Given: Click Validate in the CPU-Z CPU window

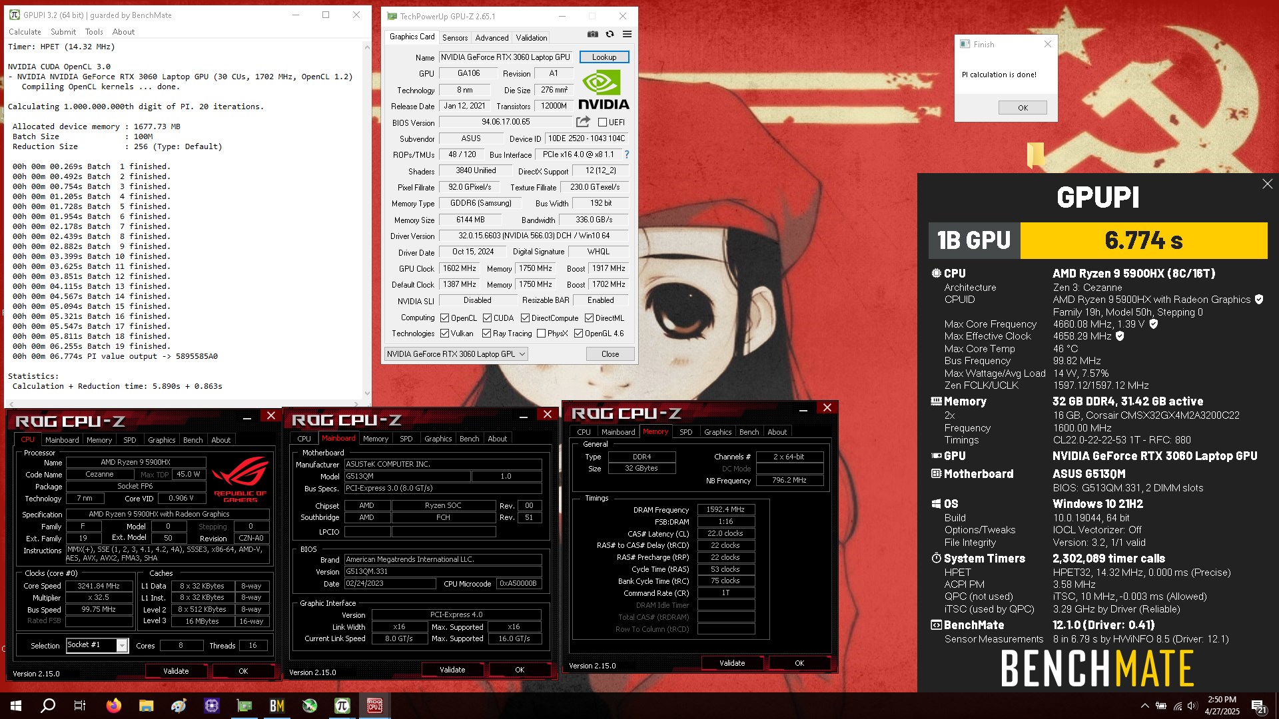Looking at the screenshot, I should pyautogui.click(x=176, y=671).
